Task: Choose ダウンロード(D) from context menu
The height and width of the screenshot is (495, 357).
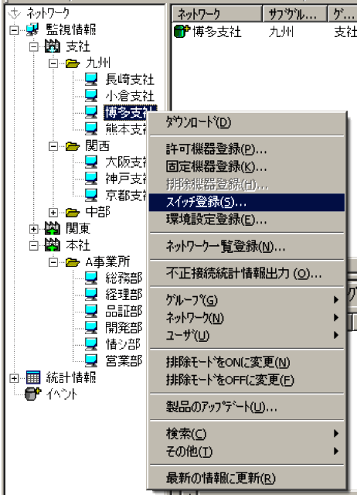Action: [246, 122]
